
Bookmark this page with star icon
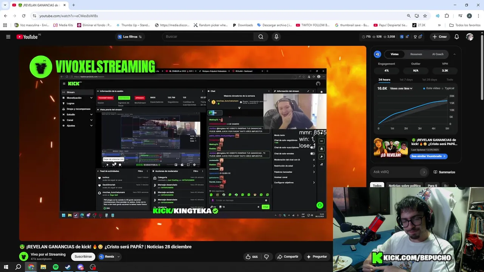coord(425,16)
